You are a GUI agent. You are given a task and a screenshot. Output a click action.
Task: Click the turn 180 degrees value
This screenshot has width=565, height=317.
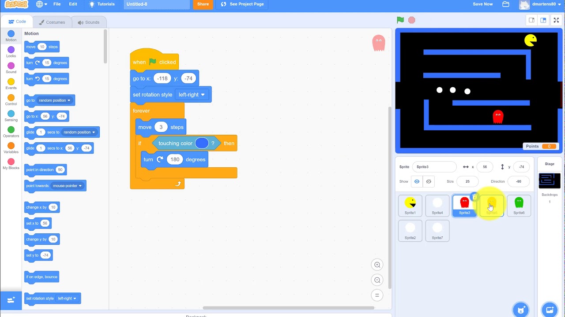tap(175, 159)
